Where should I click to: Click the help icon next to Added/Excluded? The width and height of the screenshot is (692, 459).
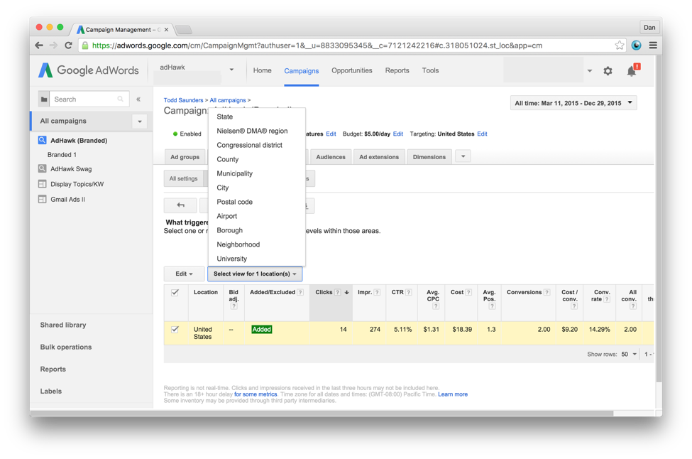(300, 293)
